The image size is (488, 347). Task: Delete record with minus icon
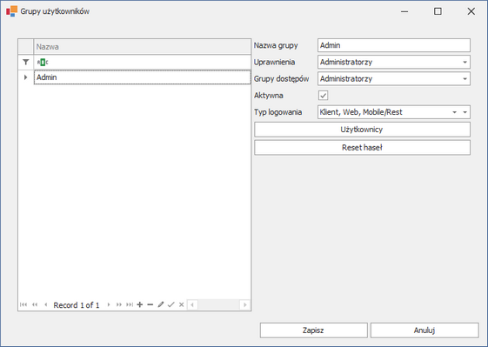[x=150, y=304]
